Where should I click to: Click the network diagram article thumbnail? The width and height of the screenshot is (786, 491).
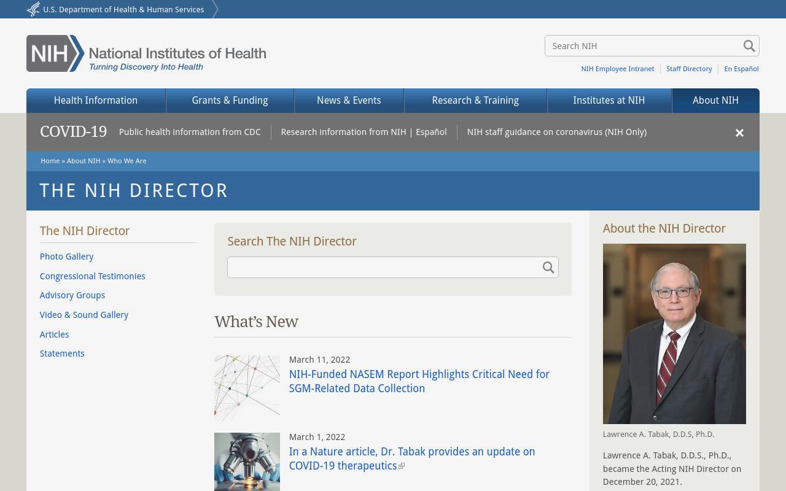(x=247, y=388)
